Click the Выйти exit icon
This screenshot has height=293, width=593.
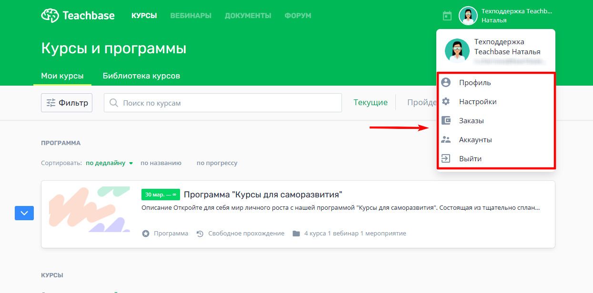click(446, 158)
